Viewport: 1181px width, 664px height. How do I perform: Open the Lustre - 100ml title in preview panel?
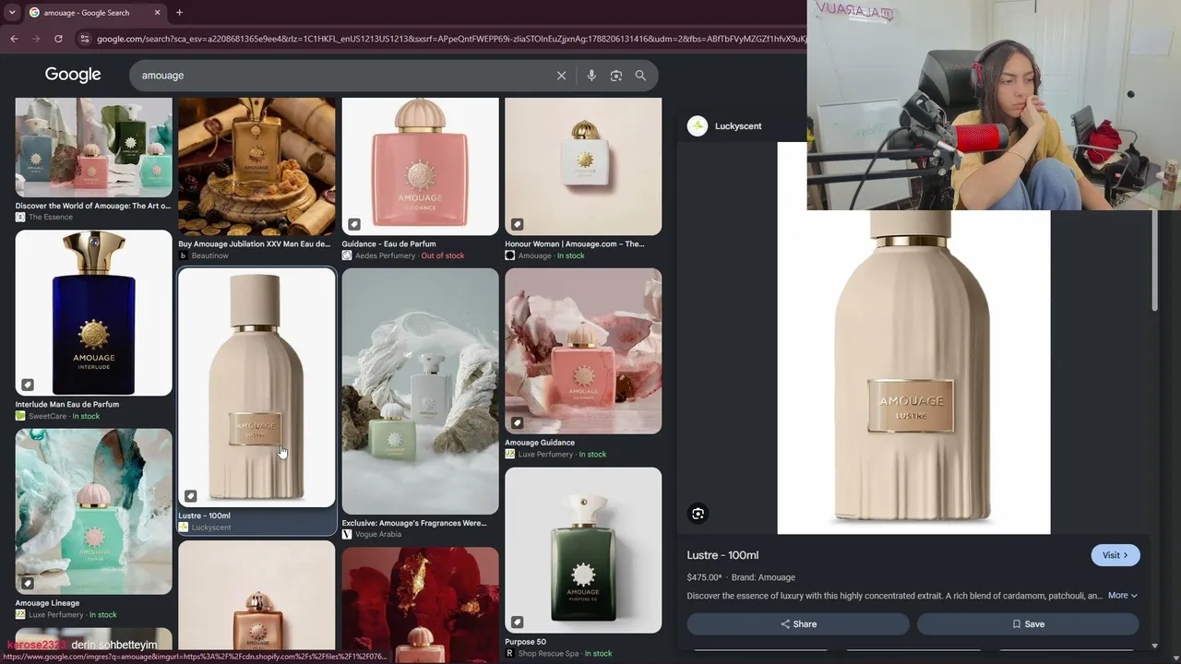[722, 555]
